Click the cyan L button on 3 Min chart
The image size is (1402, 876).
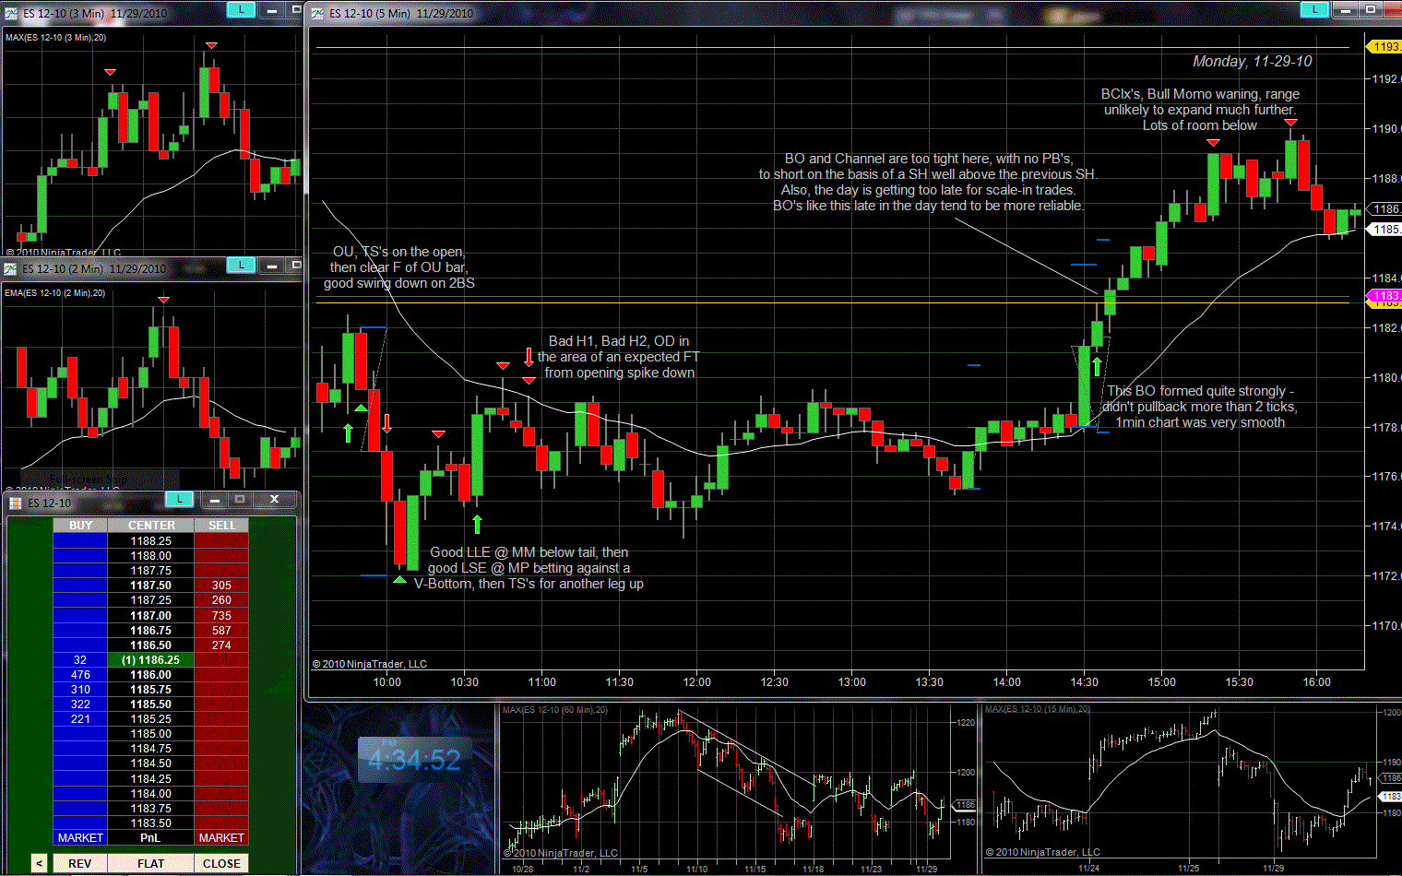pyautogui.click(x=241, y=9)
